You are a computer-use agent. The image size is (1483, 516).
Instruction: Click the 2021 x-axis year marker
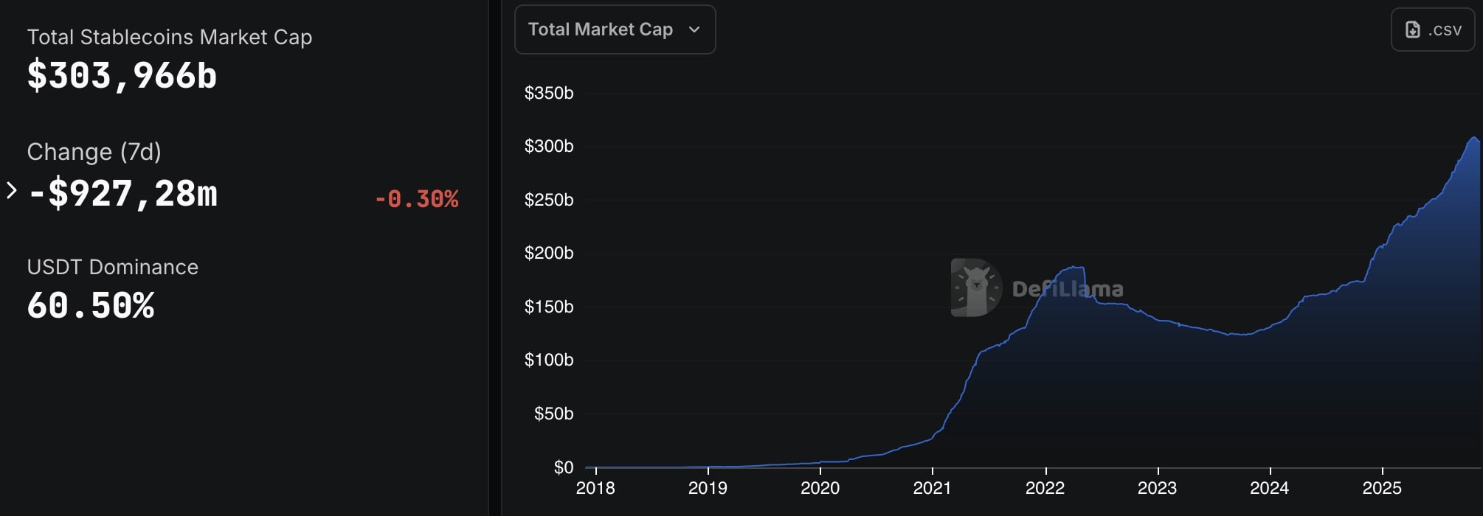[932, 488]
